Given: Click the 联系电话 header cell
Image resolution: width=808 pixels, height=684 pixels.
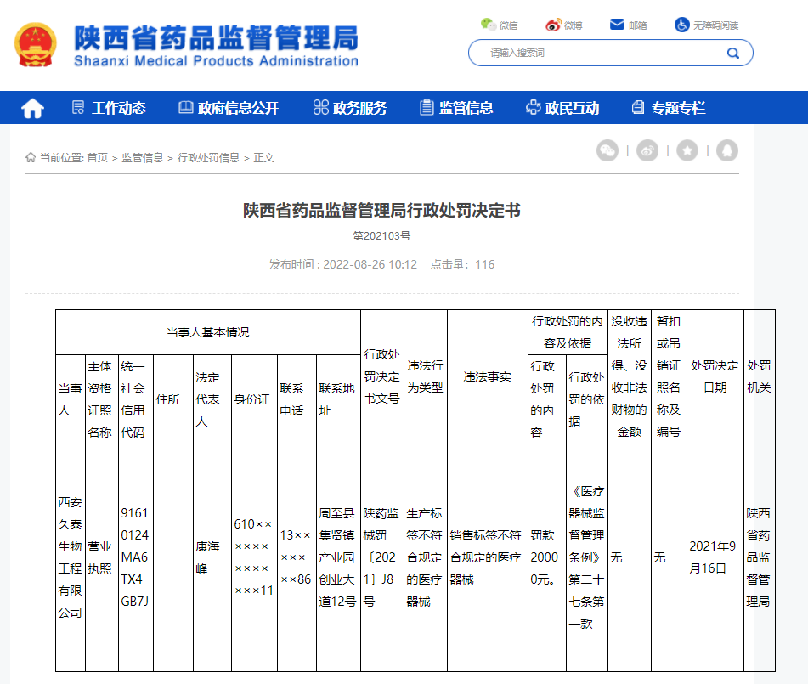Looking at the screenshot, I should [x=296, y=399].
